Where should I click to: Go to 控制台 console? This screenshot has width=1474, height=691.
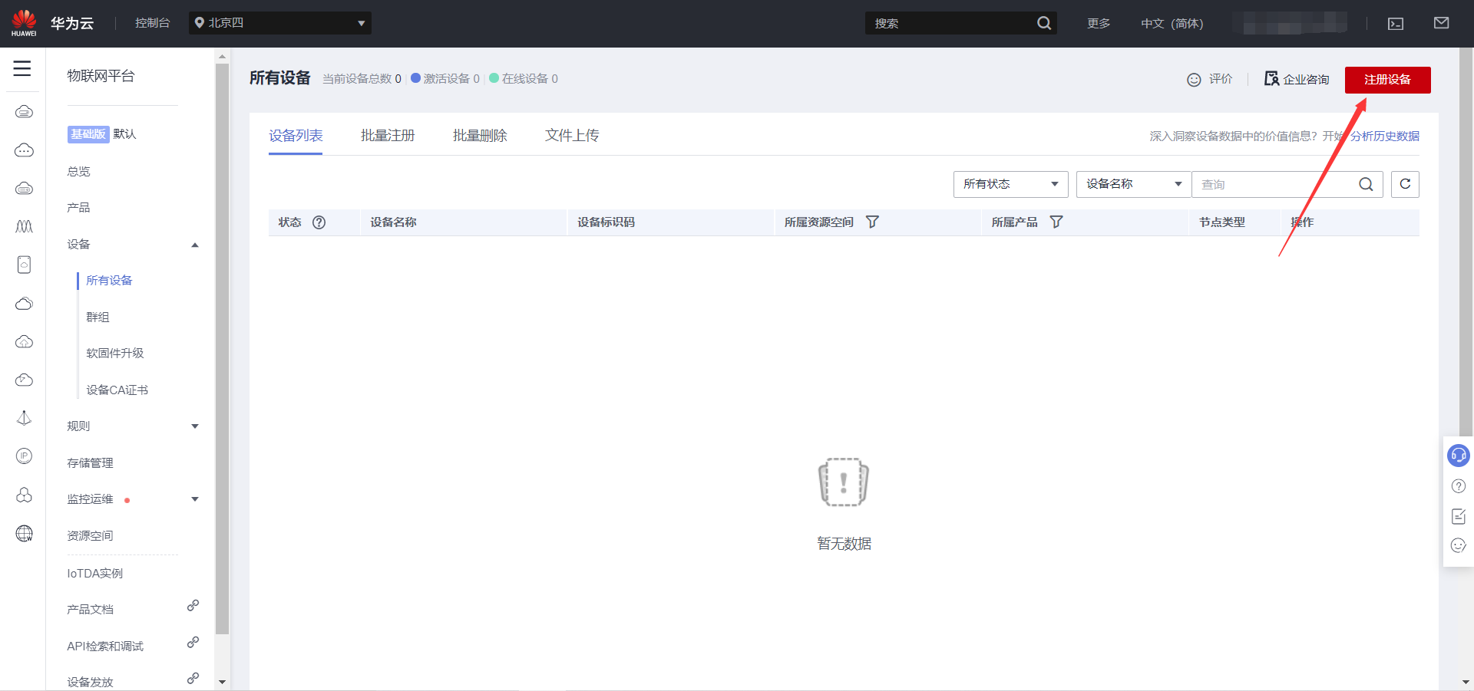pos(152,23)
